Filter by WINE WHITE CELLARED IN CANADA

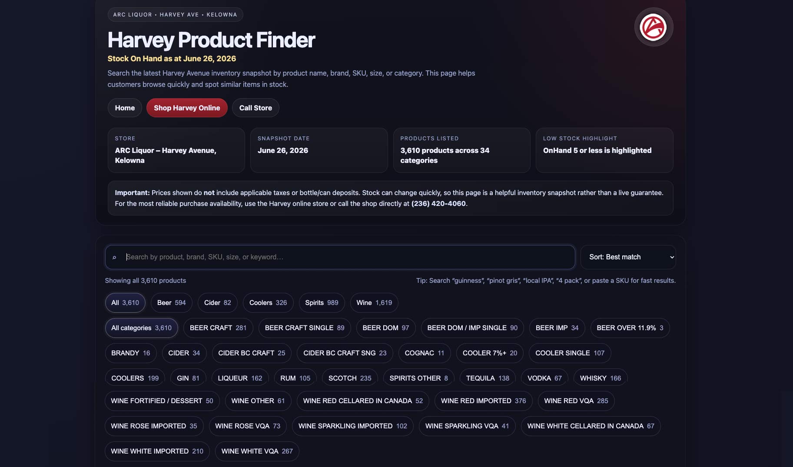point(591,426)
